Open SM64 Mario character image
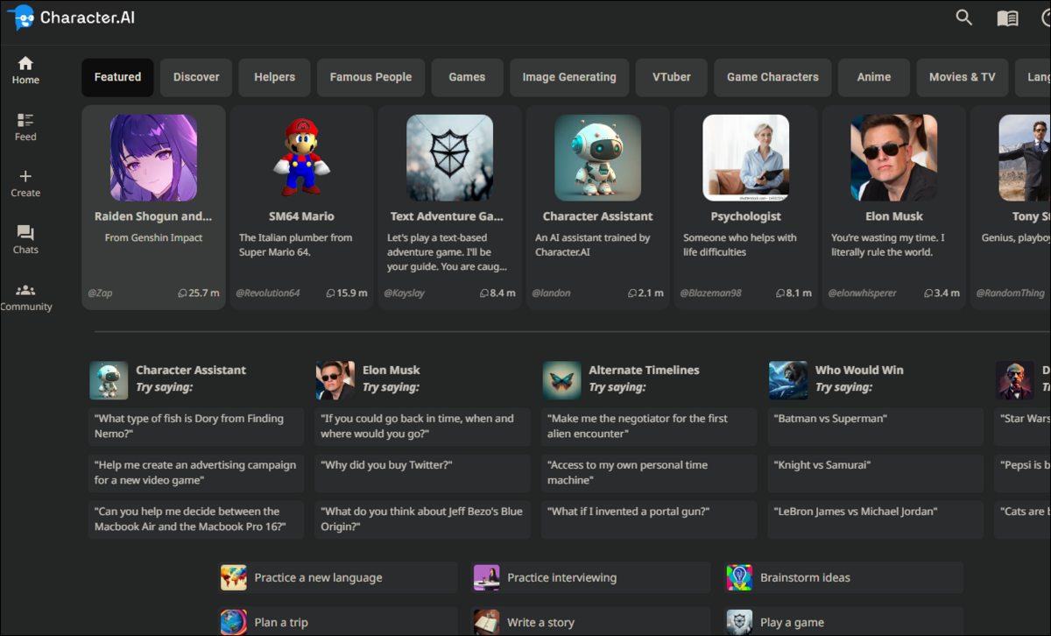Screen dimensions: 1051x636 click(x=301, y=158)
